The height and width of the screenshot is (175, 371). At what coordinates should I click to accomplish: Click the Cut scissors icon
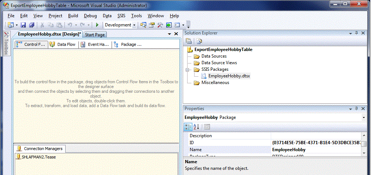42,25
